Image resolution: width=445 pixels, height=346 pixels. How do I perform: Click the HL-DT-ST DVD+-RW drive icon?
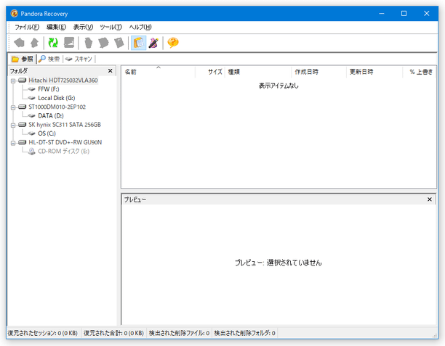pyautogui.click(x=23, y=142)
